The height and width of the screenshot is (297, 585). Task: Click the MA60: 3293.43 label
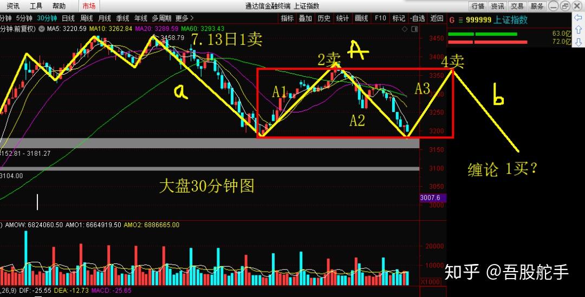(203, 29)
